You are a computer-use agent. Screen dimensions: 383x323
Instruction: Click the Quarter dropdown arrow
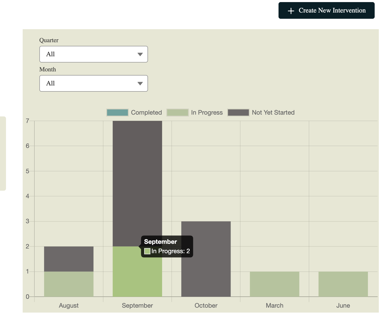click(x=140, y=54)
